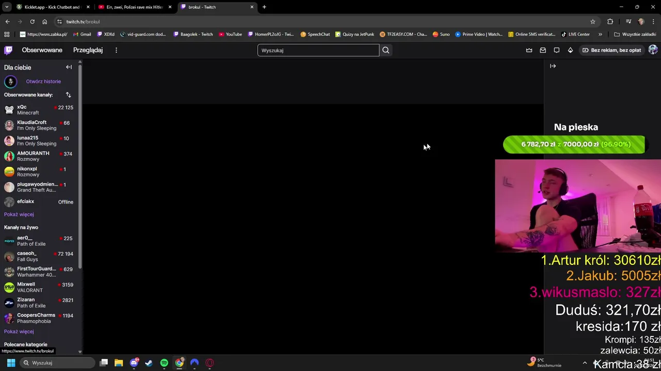Open the "Quizy na JetPunk" bookmark
661x371 pixels.
(354, 35)
